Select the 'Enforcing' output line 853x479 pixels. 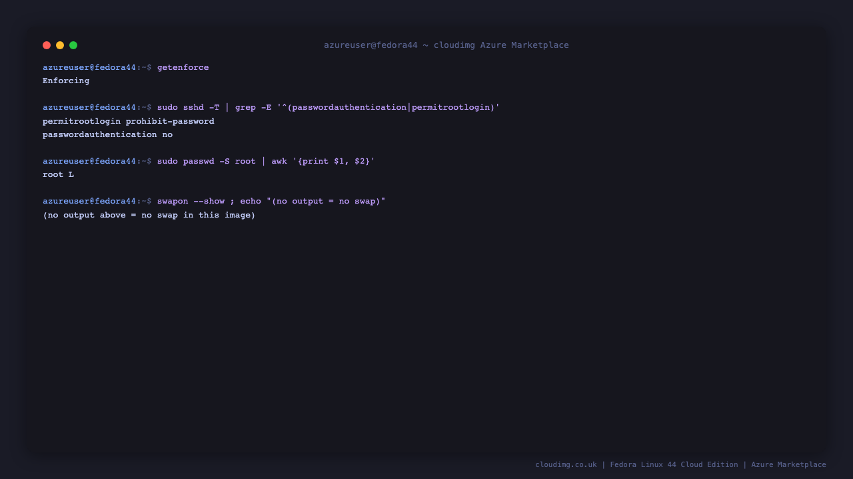[66, 81]
